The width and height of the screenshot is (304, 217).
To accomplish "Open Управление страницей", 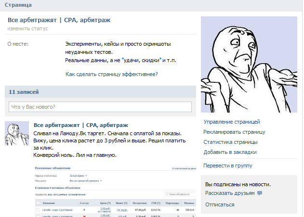I will pyautogui.click(x=232, y=122).
